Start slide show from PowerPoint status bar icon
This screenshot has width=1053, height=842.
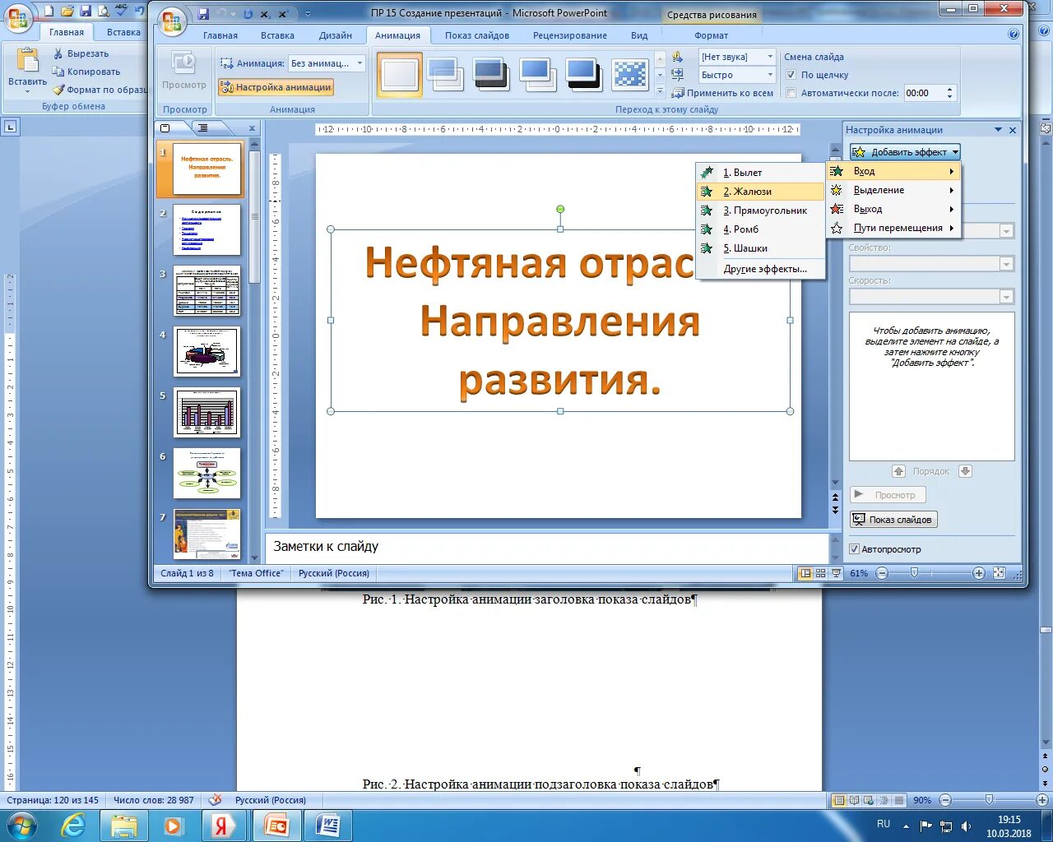836,573
